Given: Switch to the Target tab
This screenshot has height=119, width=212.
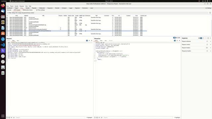Looking at the screenshot, I should [x=16, y=8].
